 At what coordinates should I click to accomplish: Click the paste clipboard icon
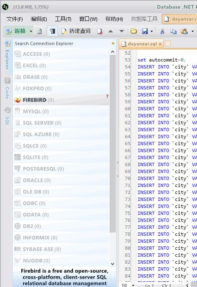click(184, 31)
